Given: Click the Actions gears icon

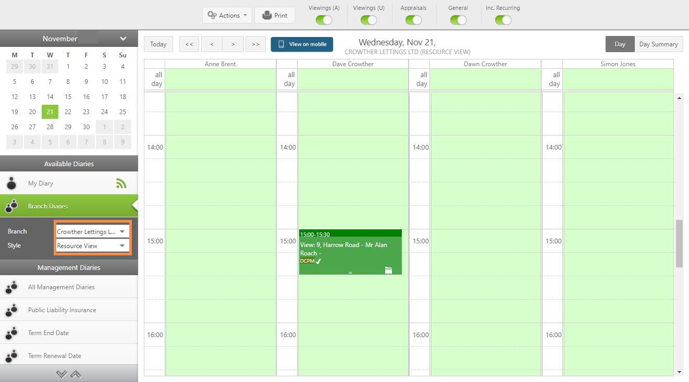Looking at the screenshot, I should coord(212,15).
